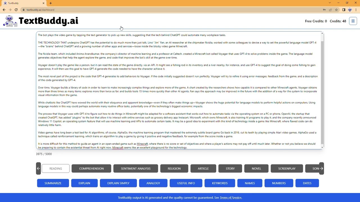
Task: Select the STORY category tab
Action: coord(230,168)
